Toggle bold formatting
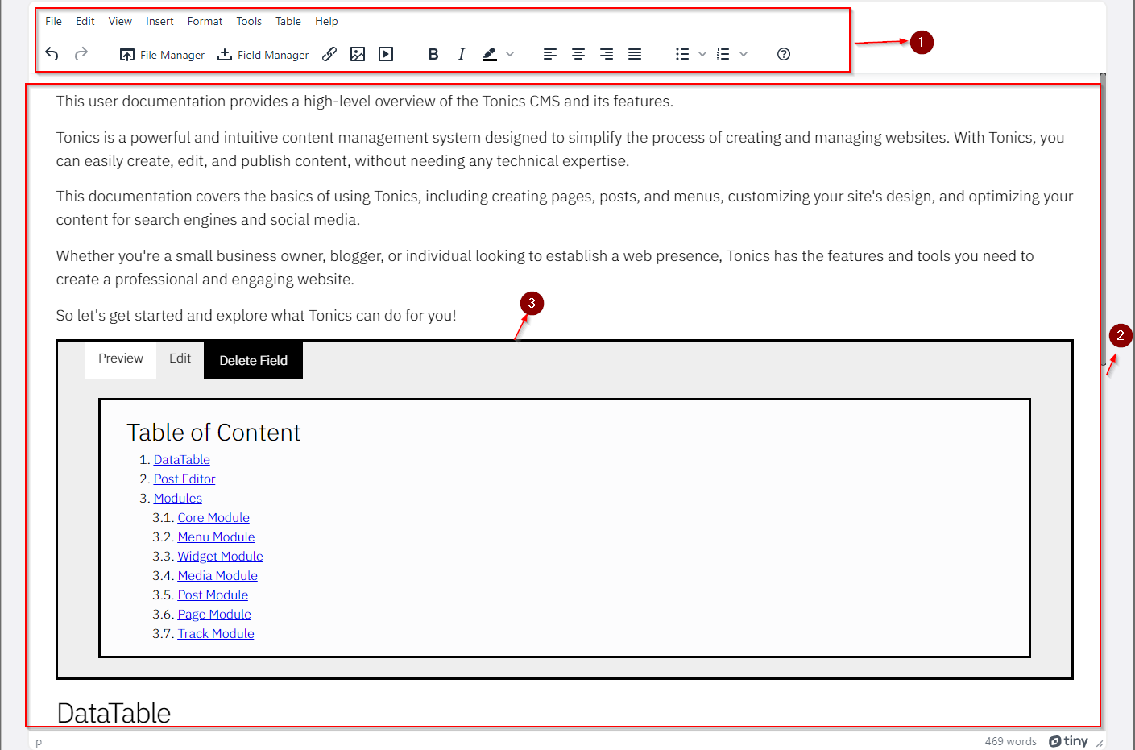 click(x=433, y=54)
